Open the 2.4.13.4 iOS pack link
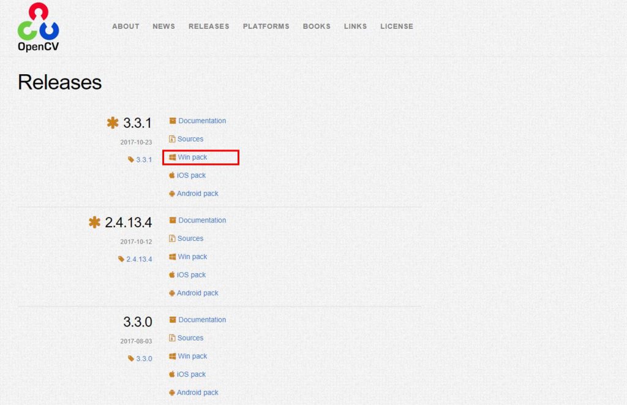627x405 pixels. pos(191,275)
